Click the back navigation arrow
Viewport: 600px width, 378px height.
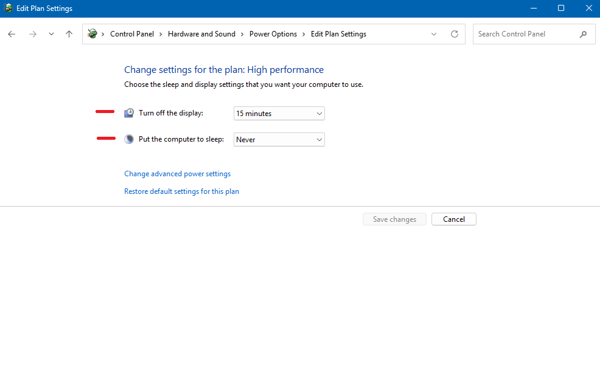pos(11,34)
